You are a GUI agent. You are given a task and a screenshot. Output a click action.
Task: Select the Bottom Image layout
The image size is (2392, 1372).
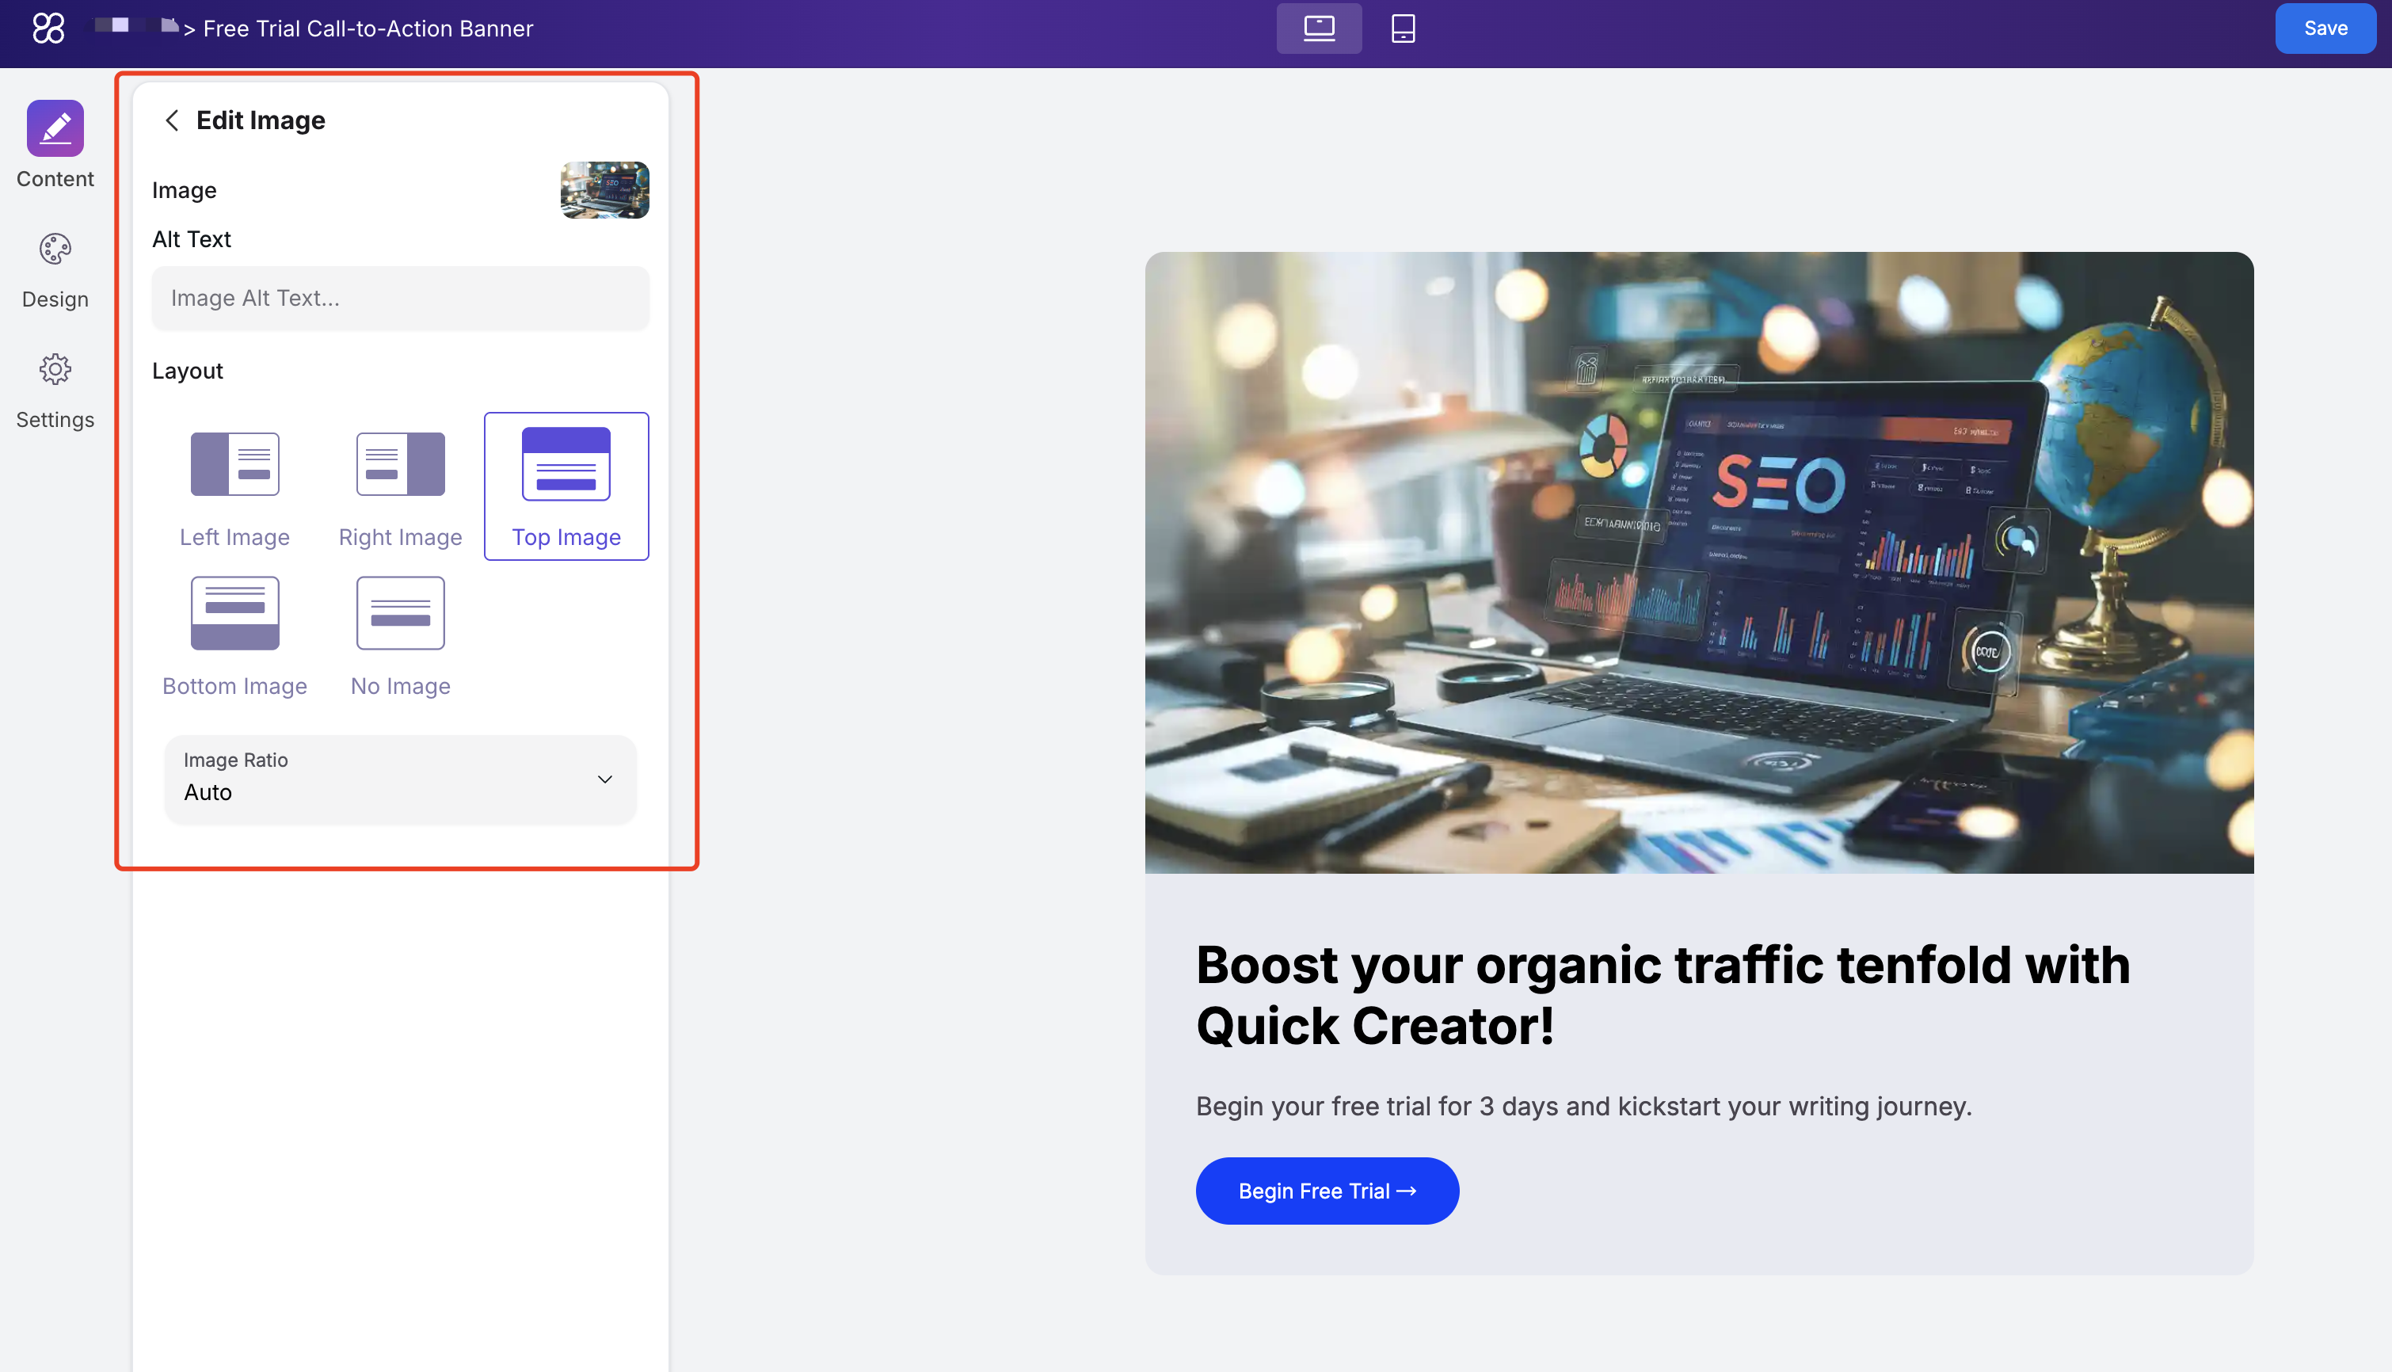coord(234,636)
